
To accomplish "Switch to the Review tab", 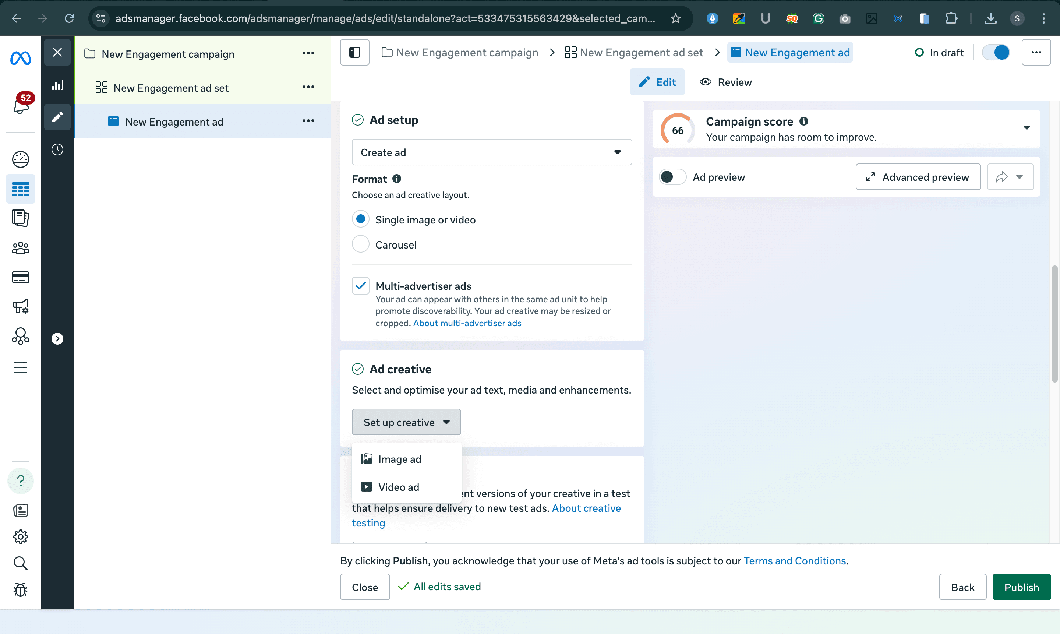I will click(725, 82).
